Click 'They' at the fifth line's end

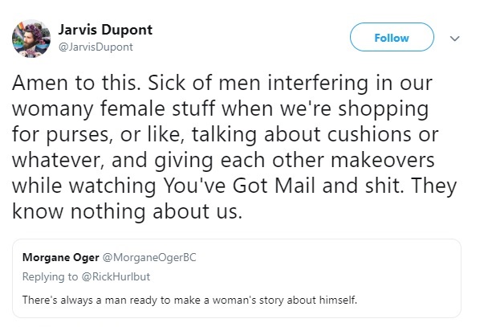(434, 186)
